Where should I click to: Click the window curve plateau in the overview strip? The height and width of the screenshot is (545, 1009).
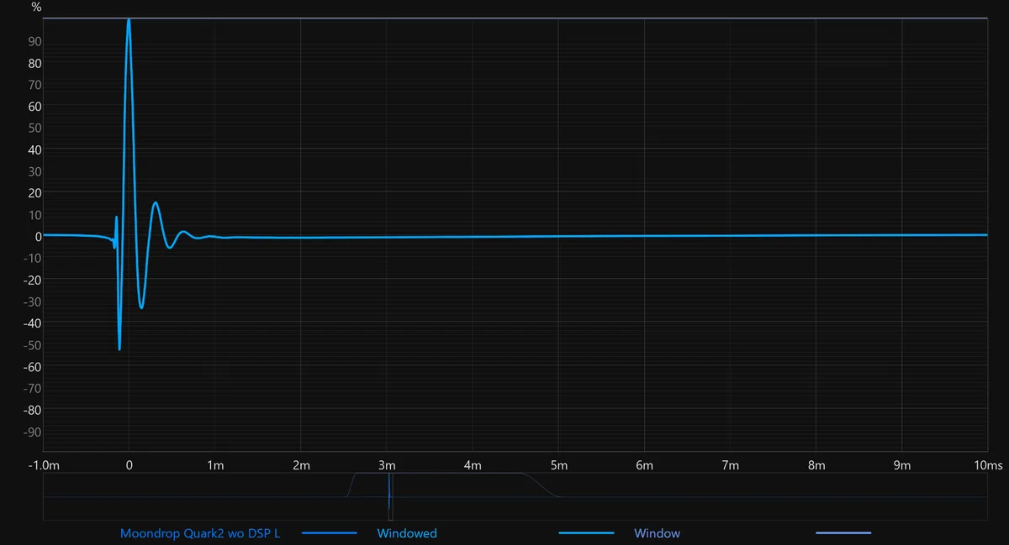pos(440,474)
